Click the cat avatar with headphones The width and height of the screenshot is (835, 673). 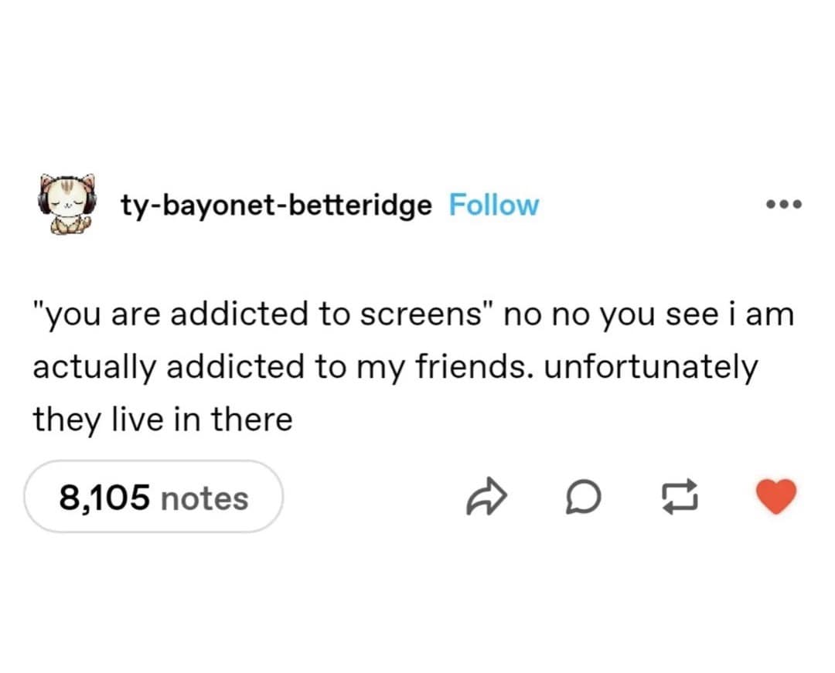(x=66, y=205)
